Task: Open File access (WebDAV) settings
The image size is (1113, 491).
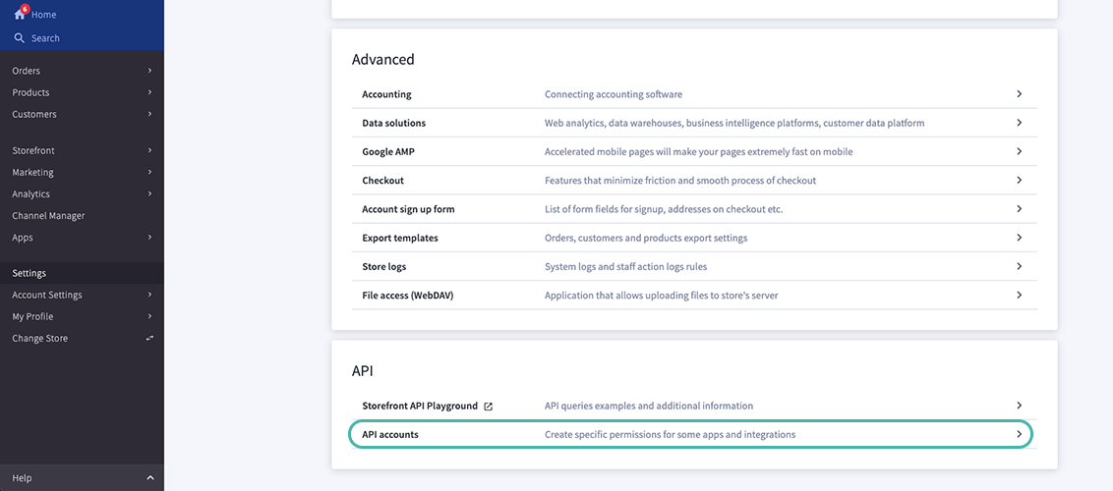Action: pos(407,295)
